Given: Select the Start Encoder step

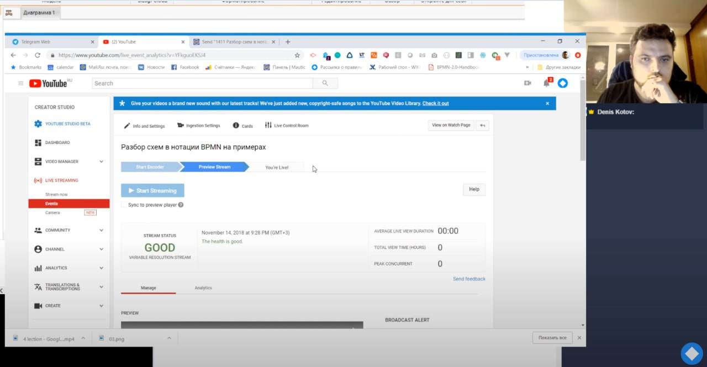Looking at the screenshot, I should click(x=150, y=167).
